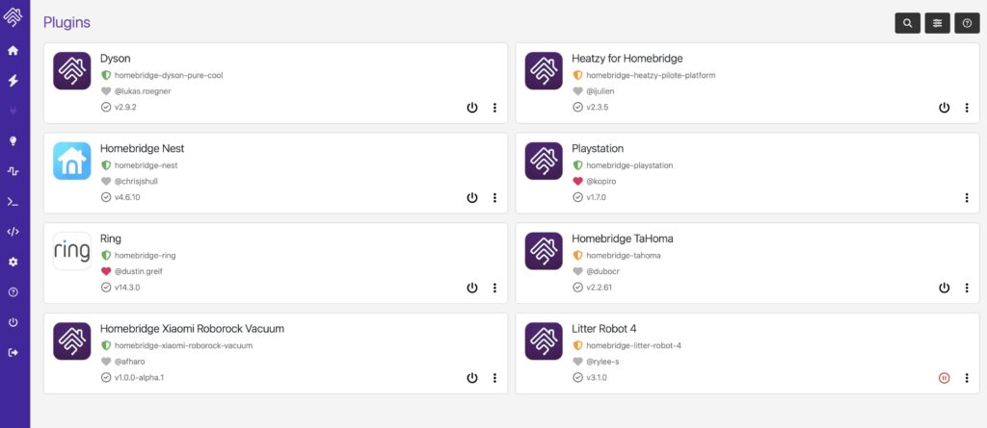Click the Homebridge Nest plugin thumbnail
The image size is (987, 428).
(x=71, y=161)
